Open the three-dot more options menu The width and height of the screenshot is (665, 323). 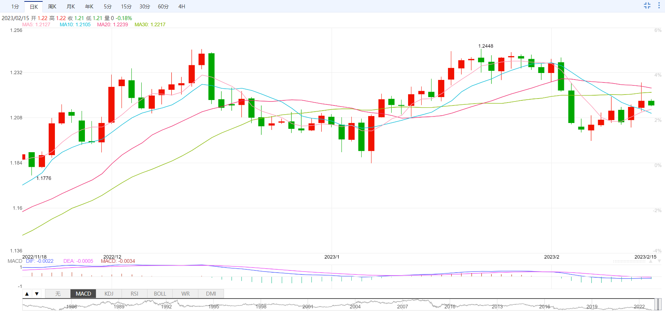(x=659, y=5)
